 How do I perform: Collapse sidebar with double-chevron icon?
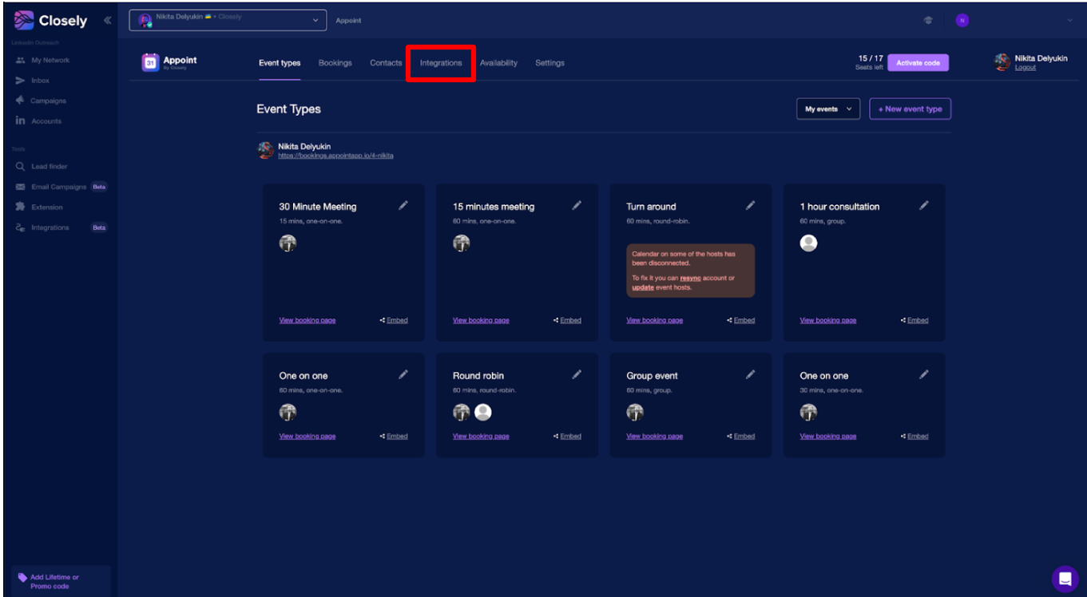[x=107, y=21]
